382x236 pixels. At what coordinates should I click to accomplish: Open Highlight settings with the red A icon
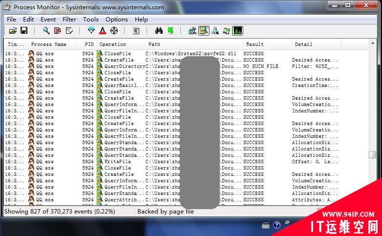coord(103,31)
